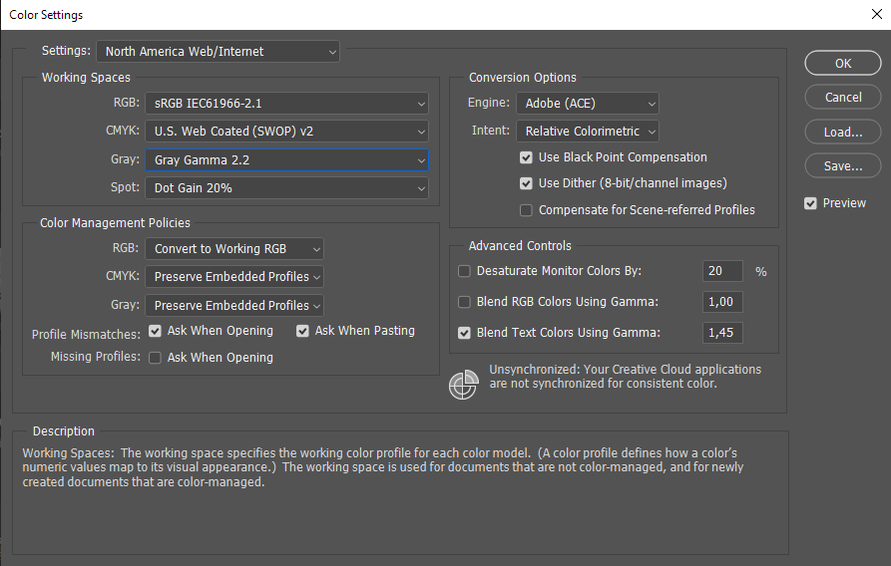Disable Use Black Point Compensation
Image resolution: width=891 pixels, height=566 pixels.
point(526,157)
